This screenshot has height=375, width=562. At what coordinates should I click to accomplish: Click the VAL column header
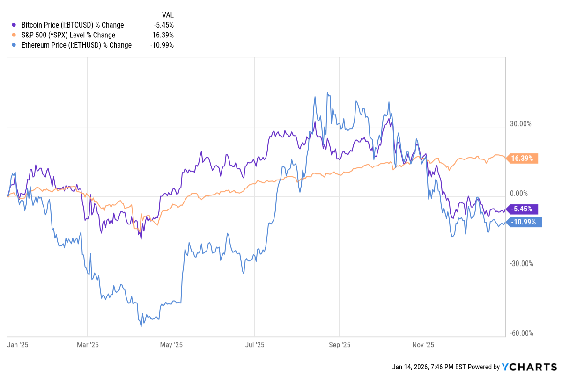(167, 14)
